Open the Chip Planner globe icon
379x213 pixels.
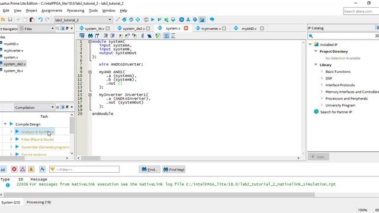click(x=182, y=20)
